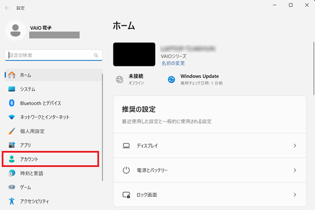Image resolution: width=315 pixels, height=210 pixels.
Task: Click the Bluetooth icon in sidebar
Action: 11,103
